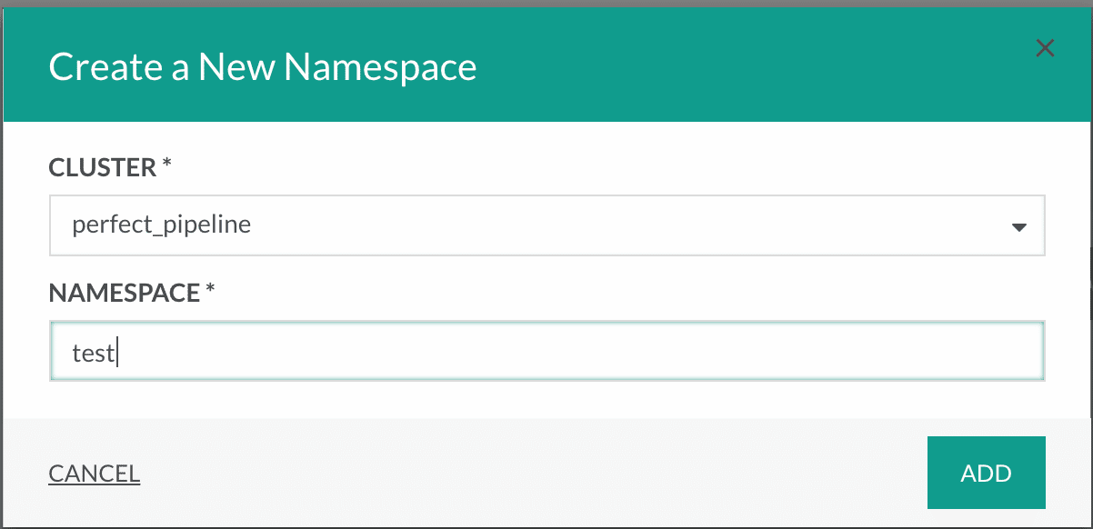Expand the Cluster dropdown arrow
The width and height of the screenshot is (1093, 529).
pyautogui.click(x=1018, y=227)
